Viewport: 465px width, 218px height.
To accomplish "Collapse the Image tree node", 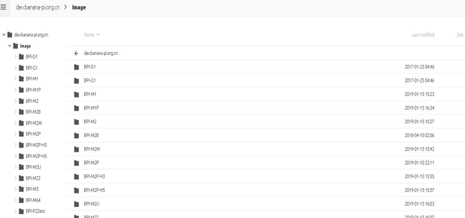I will click(10, 46).
